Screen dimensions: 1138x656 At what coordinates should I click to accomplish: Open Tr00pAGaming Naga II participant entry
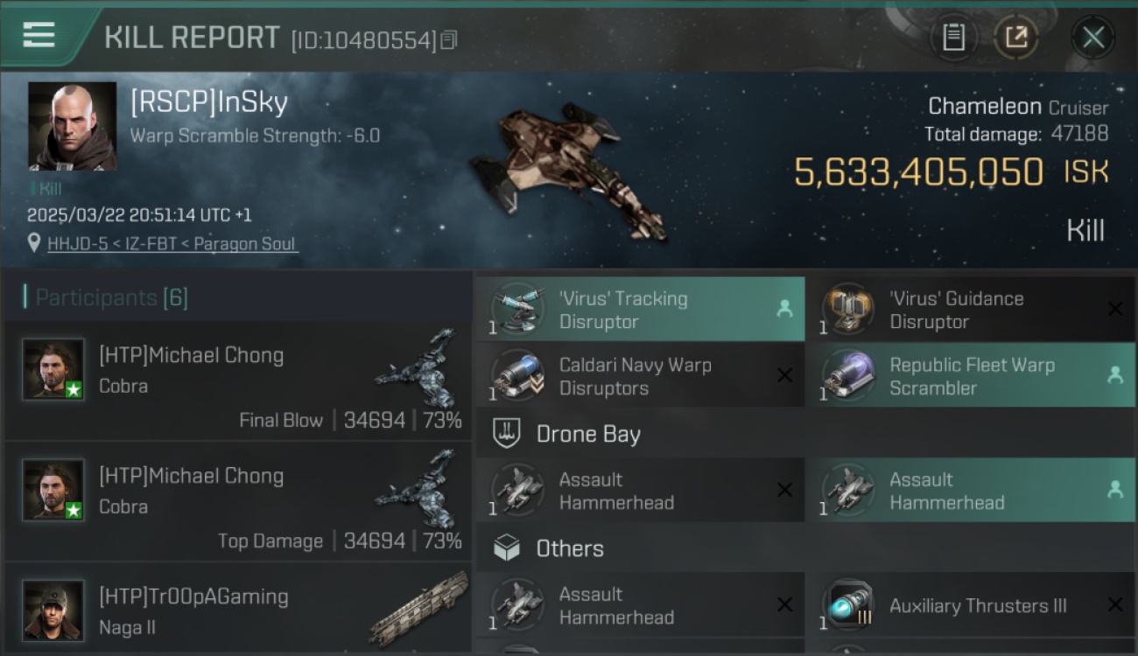point(237,610)
